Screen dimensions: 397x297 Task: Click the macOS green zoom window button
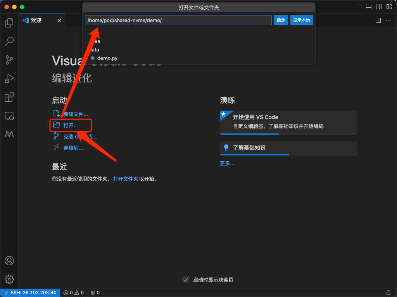point(22,7)
